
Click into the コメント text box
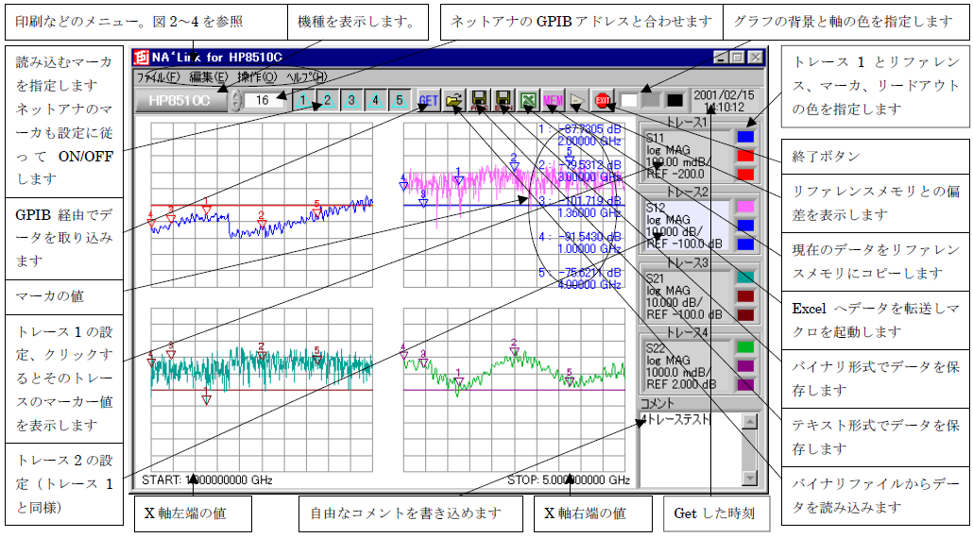pos(691,448)
